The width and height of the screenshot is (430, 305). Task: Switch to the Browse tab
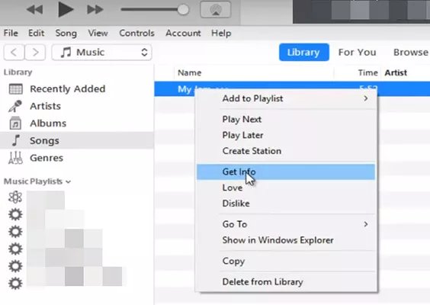click(410, 52)
